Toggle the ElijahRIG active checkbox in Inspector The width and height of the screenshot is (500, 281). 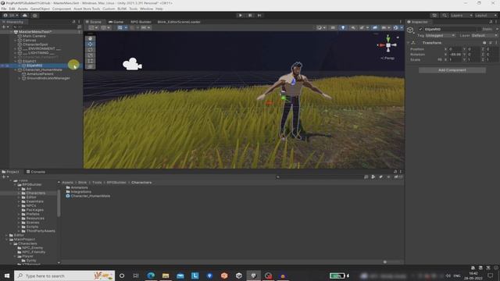(420, 29)
